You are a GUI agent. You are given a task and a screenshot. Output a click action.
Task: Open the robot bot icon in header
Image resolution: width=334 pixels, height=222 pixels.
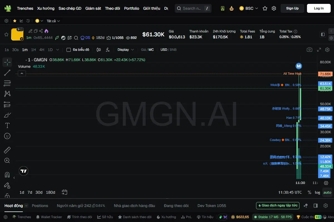coord(232,8)
